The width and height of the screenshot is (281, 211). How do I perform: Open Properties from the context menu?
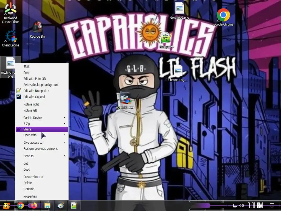tap(42, 196)
